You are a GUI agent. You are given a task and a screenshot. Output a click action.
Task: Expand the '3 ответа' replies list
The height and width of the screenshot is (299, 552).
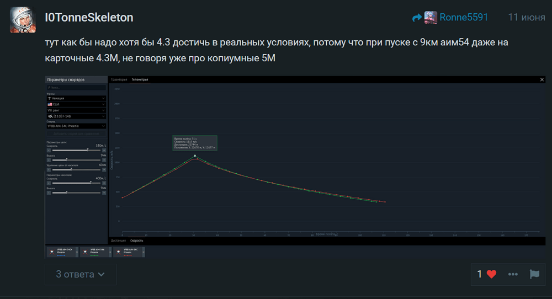click(x=80, y=274)
